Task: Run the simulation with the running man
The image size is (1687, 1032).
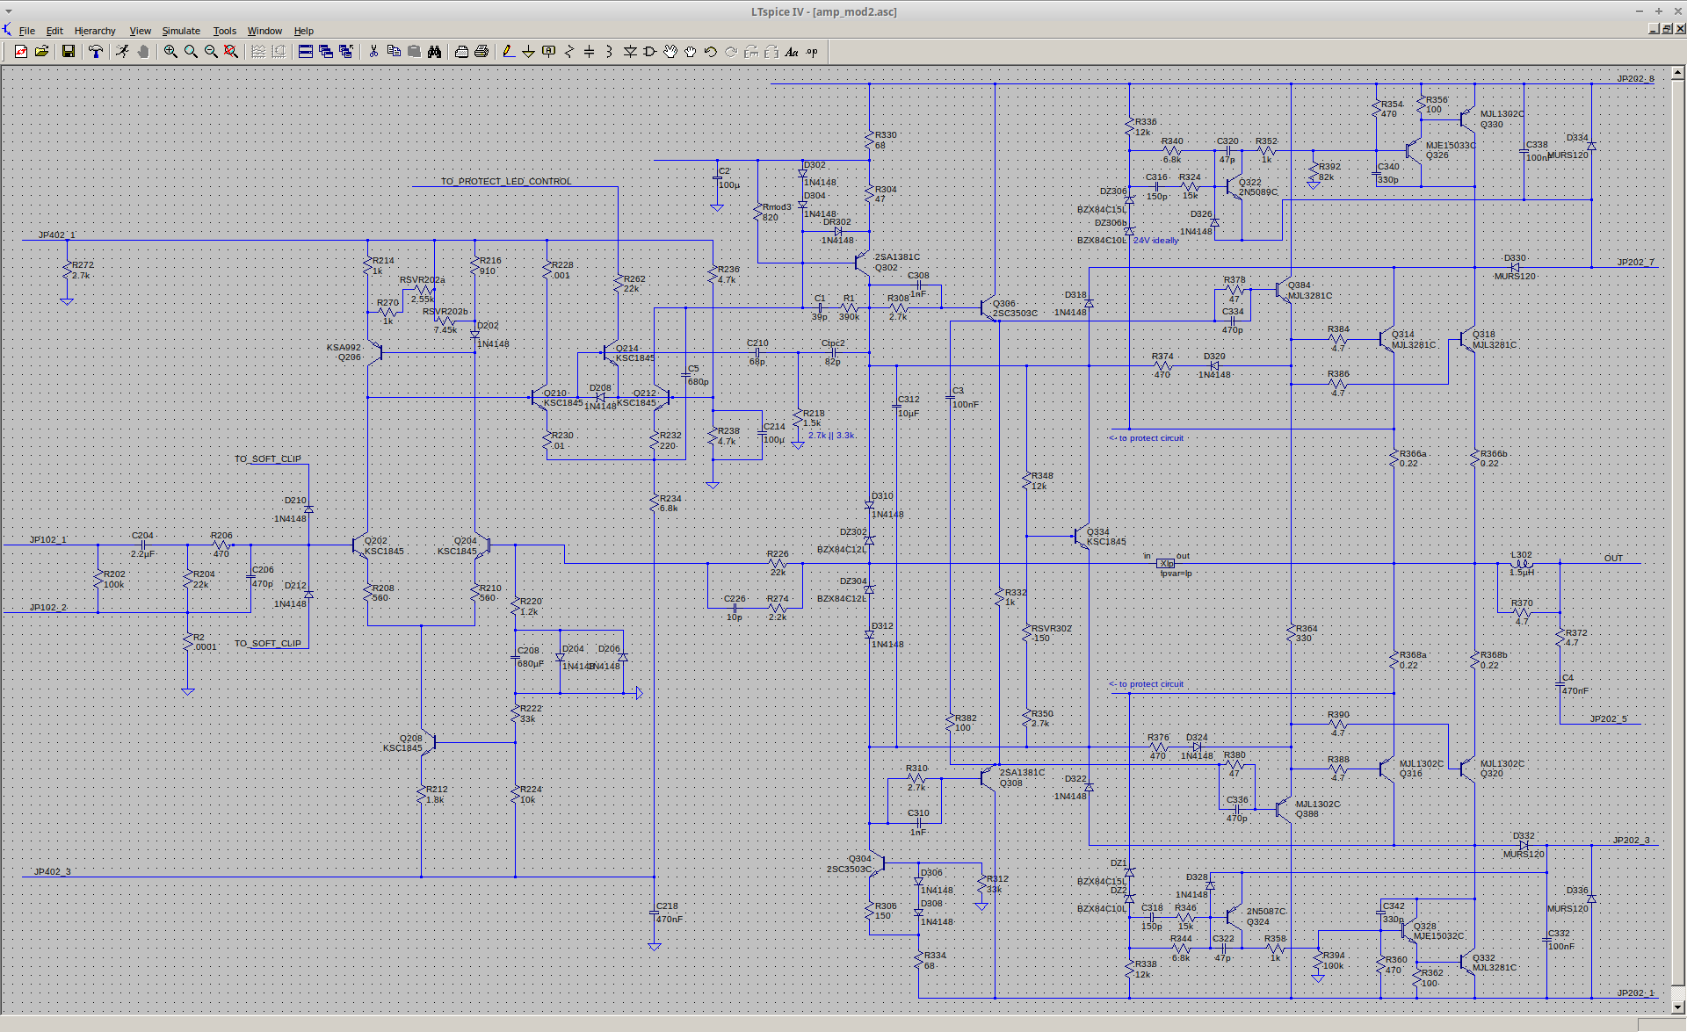Action: 122,52
